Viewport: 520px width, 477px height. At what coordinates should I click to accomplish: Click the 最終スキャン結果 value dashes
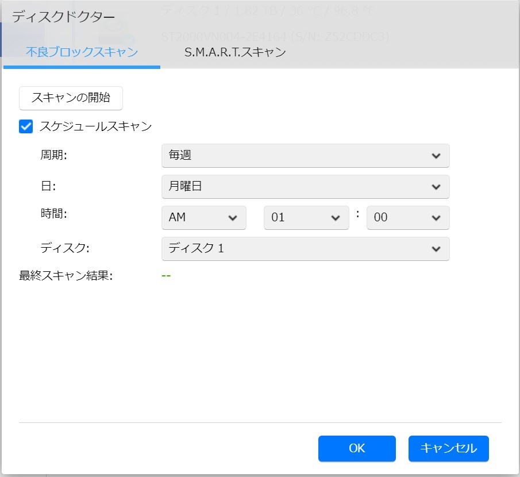point(166,275)
